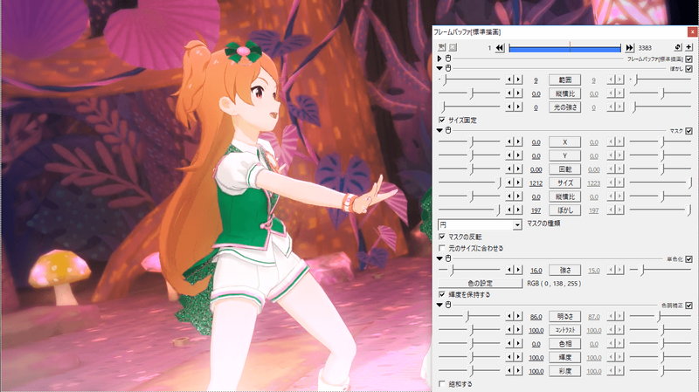
Task: Click the left 明るさ slider track
Action: [x=469, y=316]
